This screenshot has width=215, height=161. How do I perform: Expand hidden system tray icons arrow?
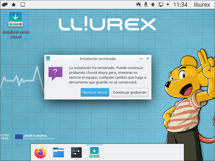[x=168, y=5]
